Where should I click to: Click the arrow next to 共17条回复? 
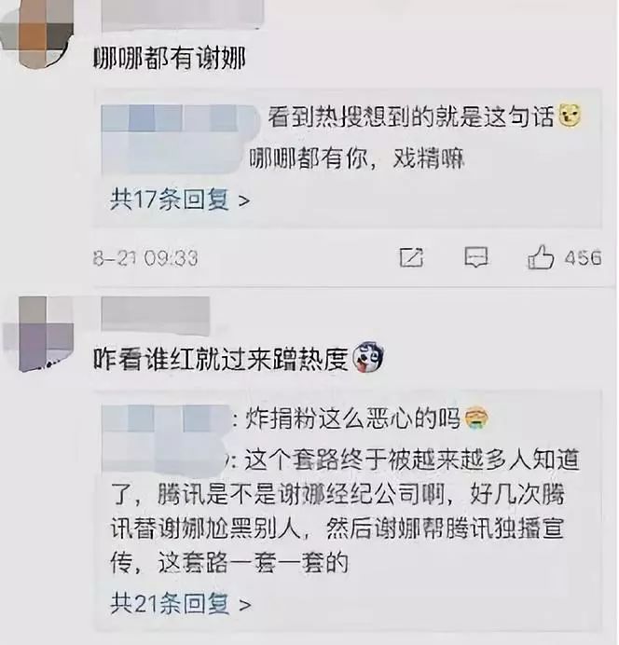coord(244,201)
